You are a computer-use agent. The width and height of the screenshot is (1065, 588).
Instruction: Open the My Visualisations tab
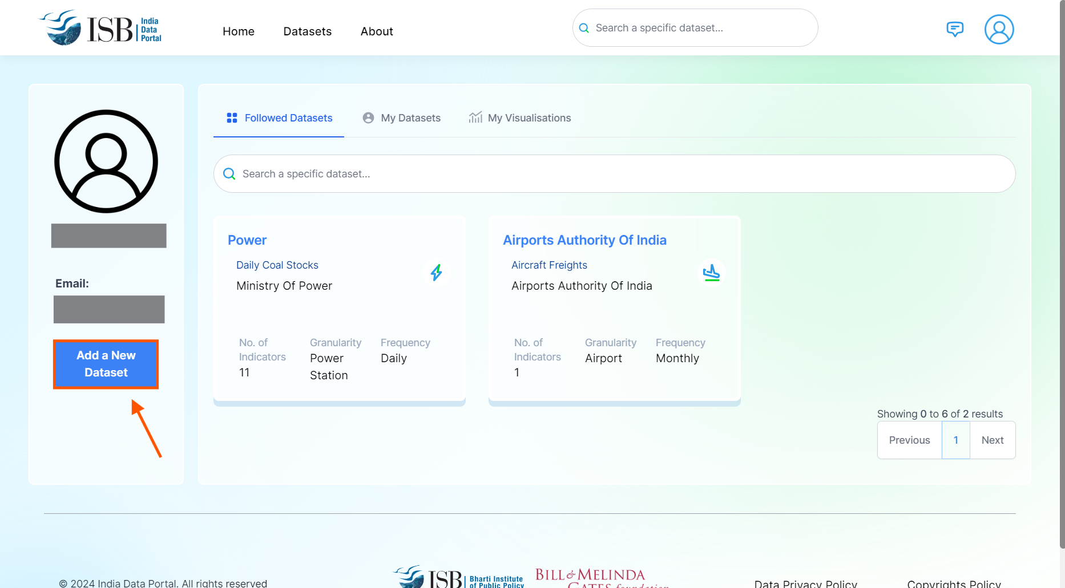coord(520,118)
